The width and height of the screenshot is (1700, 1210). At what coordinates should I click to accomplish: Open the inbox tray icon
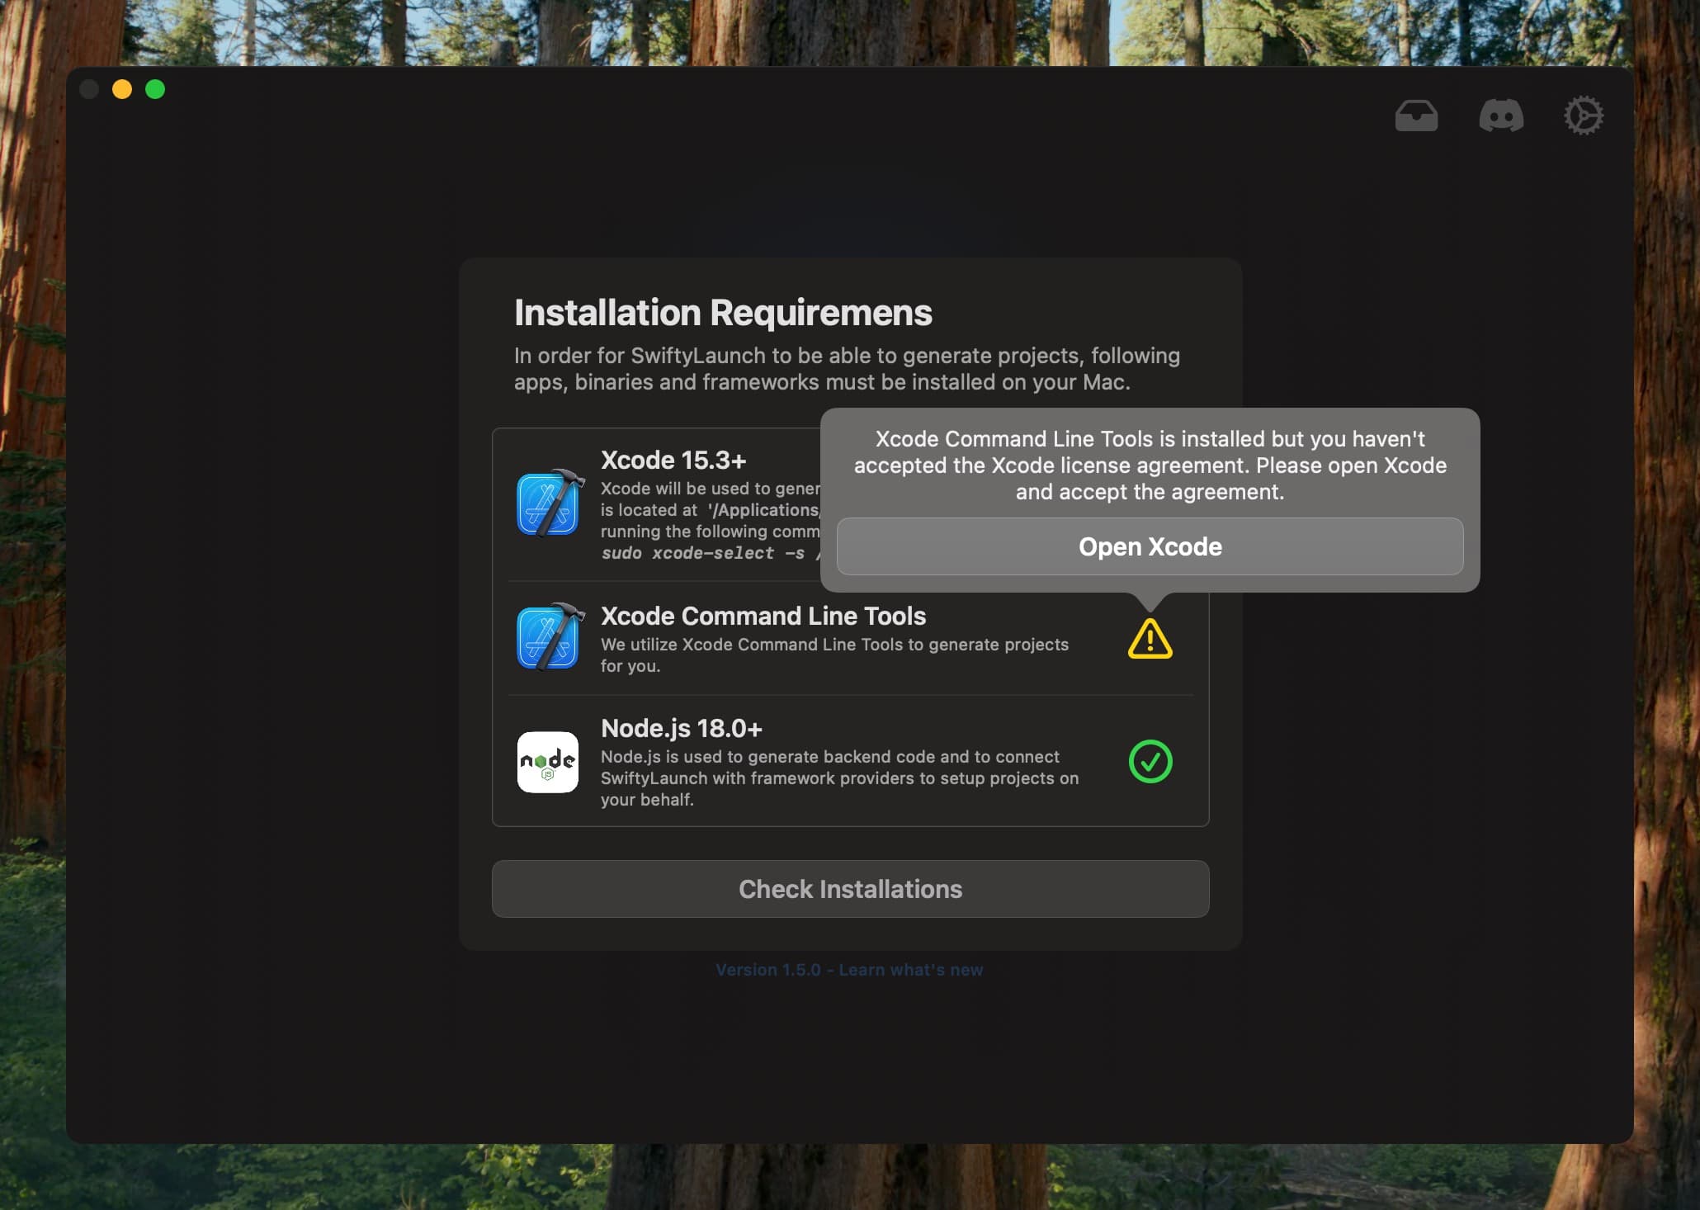point(1416,116)
